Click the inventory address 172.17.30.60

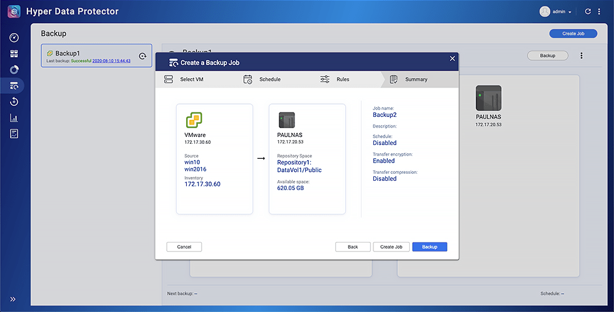(202, 184)
